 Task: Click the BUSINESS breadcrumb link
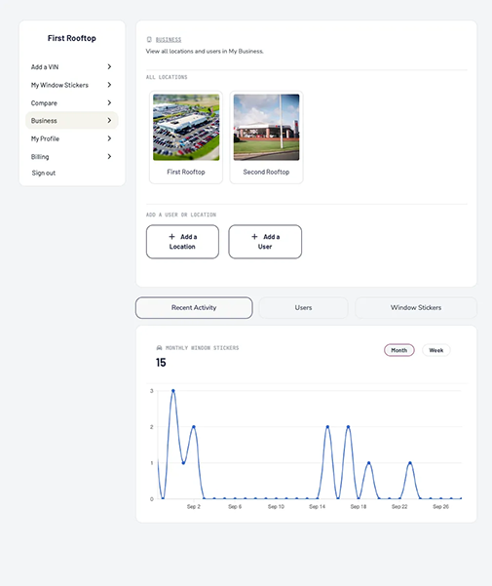point(169,40)
